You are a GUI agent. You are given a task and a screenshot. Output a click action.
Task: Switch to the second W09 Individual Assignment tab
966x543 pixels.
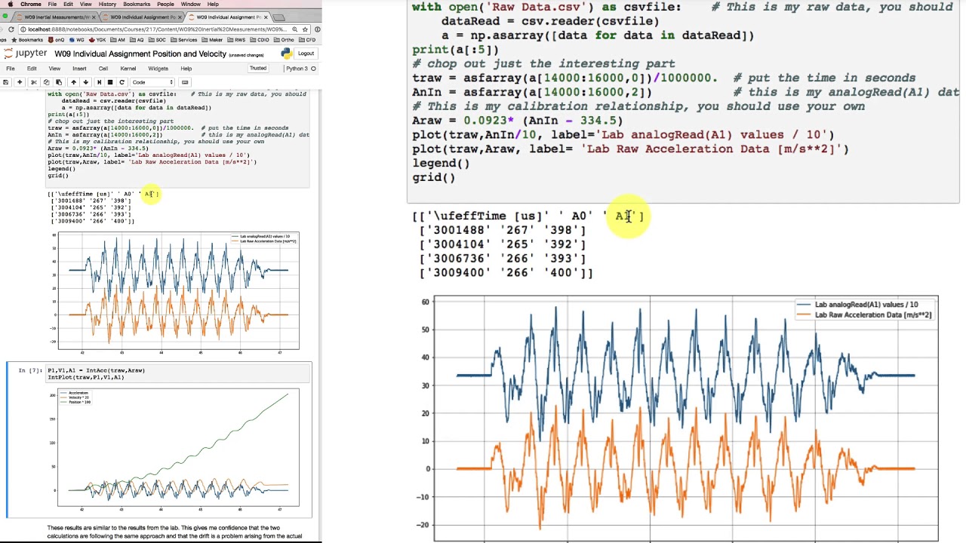(x=226, y=17)
